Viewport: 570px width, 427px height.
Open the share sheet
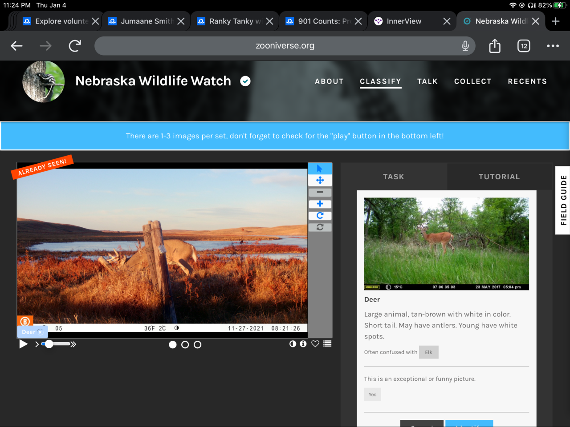point(495,46)
